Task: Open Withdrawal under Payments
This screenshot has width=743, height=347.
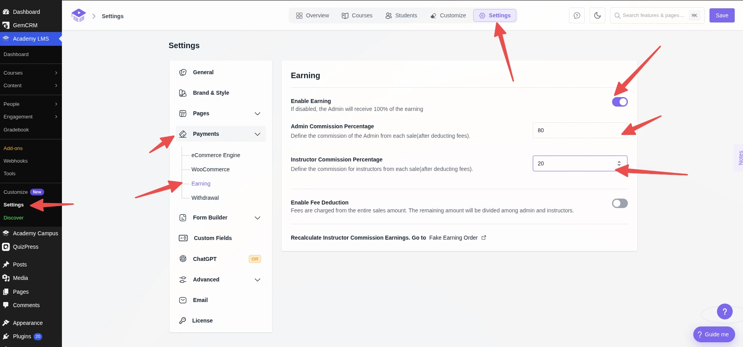Action: 205,198
